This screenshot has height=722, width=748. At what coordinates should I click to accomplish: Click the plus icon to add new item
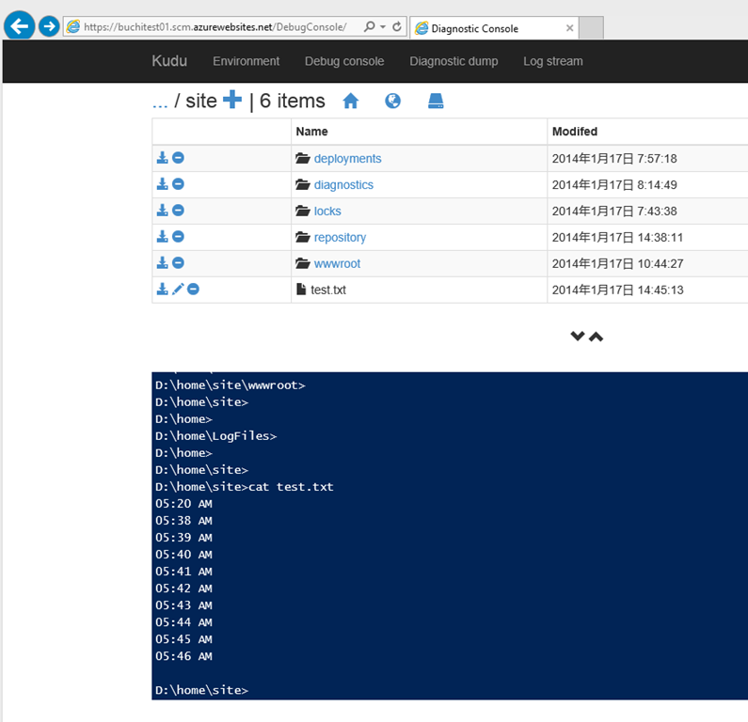(x=232, y=101)
